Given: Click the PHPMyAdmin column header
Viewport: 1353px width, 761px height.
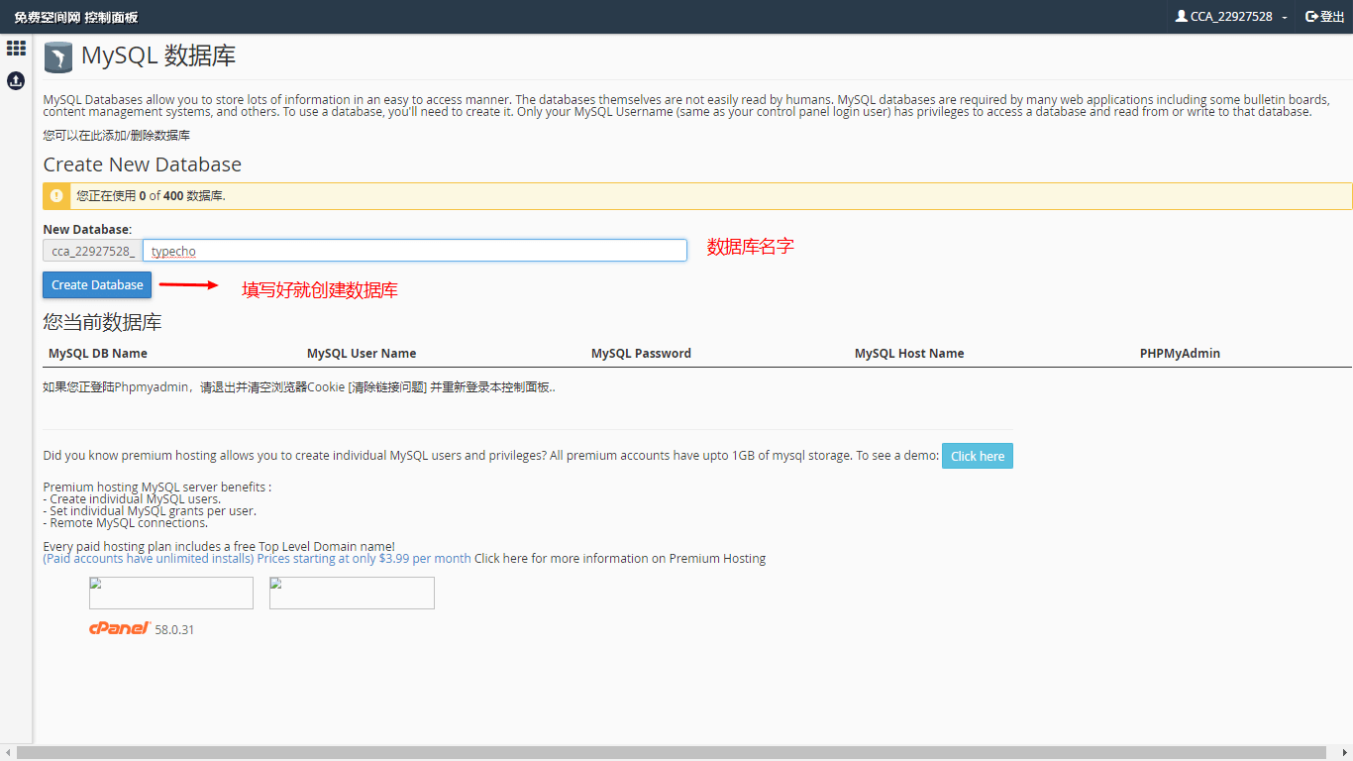Looking at the screenshot, I should (x=1180, y=353).
